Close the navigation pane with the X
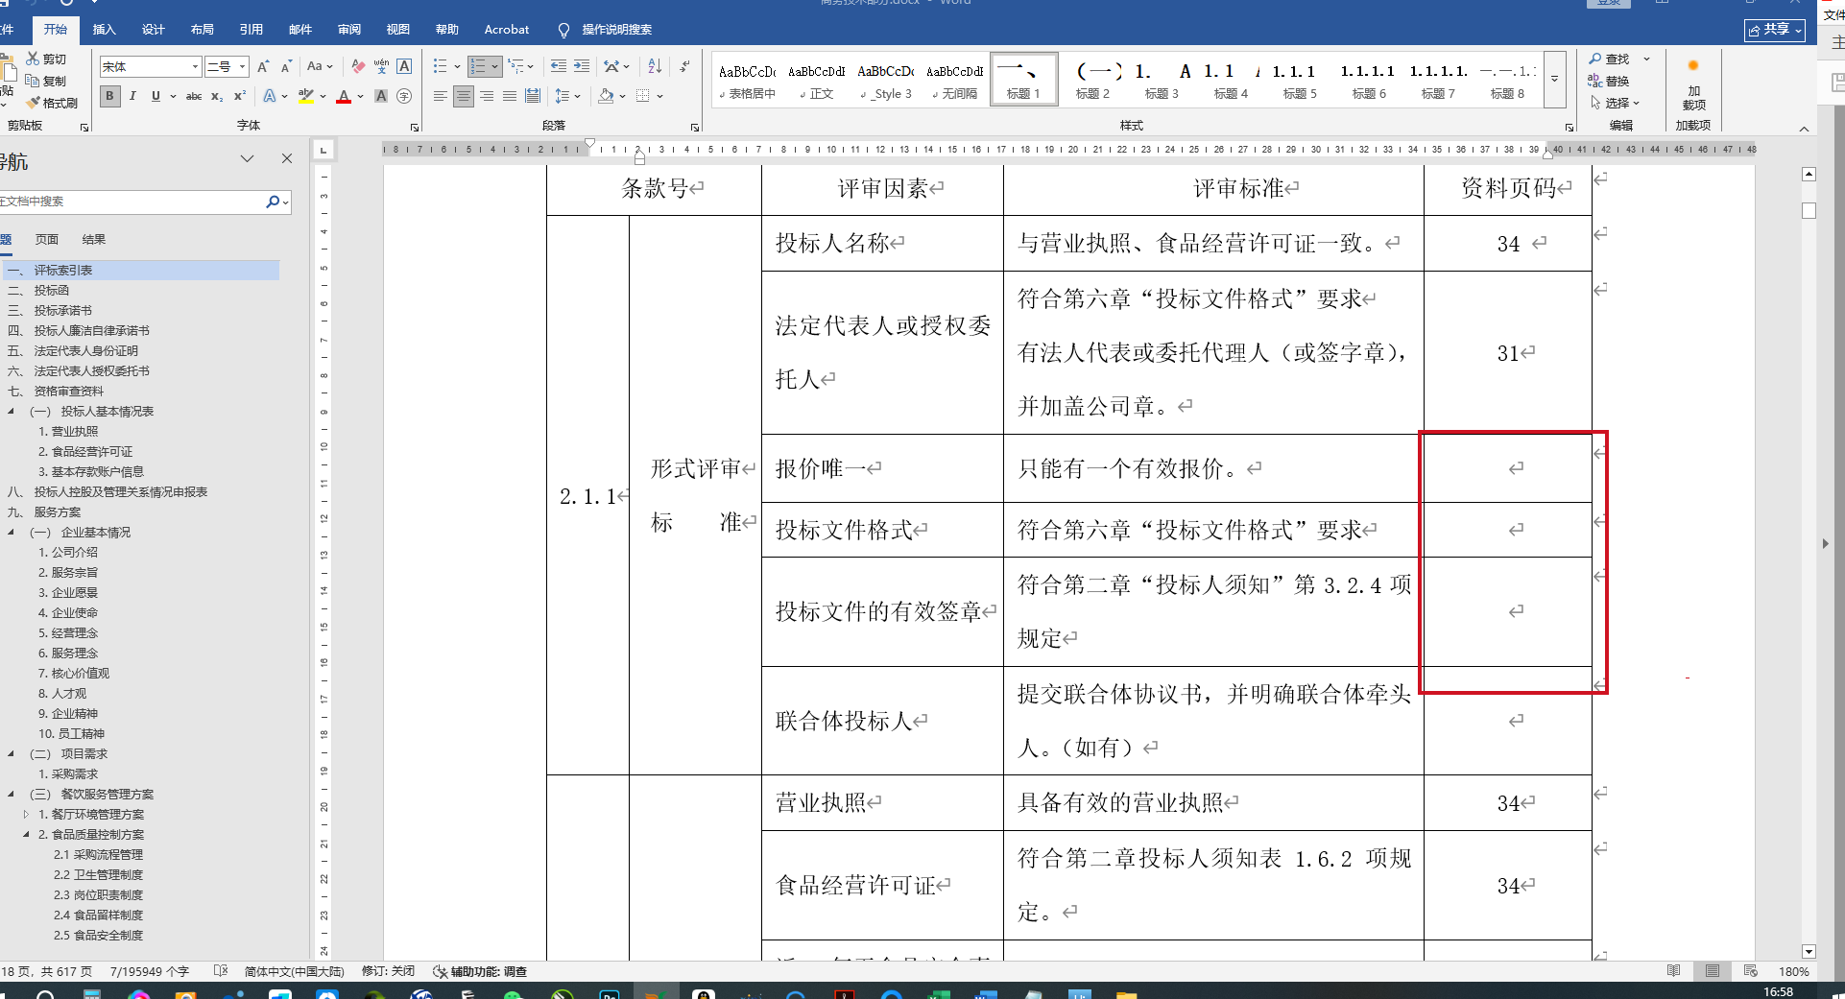This screenshot has height=999, width=1845. tap(287, 158)
